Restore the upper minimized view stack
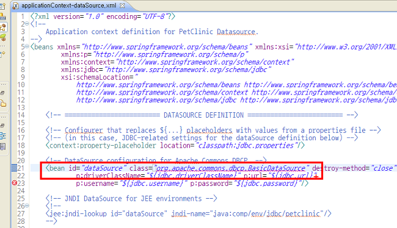This screenshot has width=397, height=228. coord(2,93)
